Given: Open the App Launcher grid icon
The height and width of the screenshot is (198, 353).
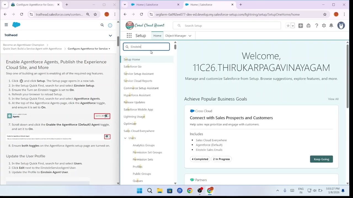Looking at the screenshot, I should pyautogui.click(x=129, y=35).
